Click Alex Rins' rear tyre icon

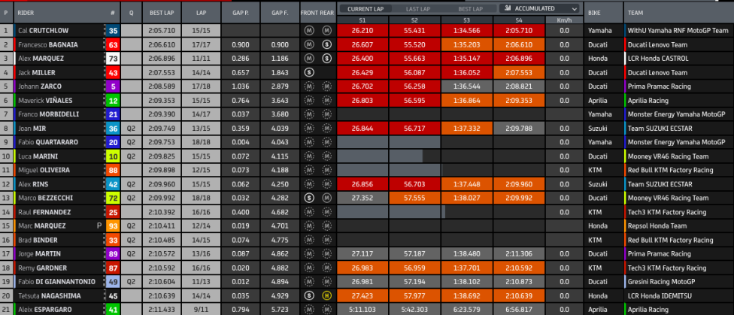tap(326, 184)
